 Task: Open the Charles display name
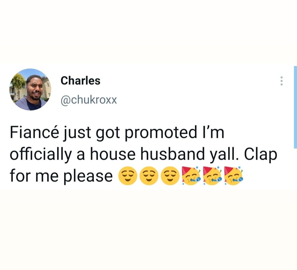(80, 81)
